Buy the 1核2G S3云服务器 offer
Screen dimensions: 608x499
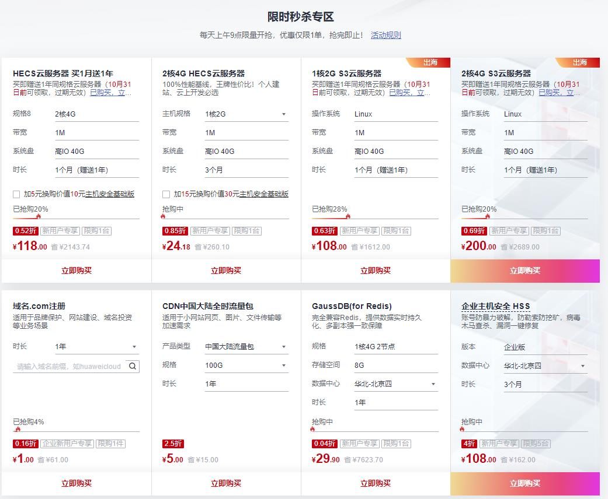376,270
